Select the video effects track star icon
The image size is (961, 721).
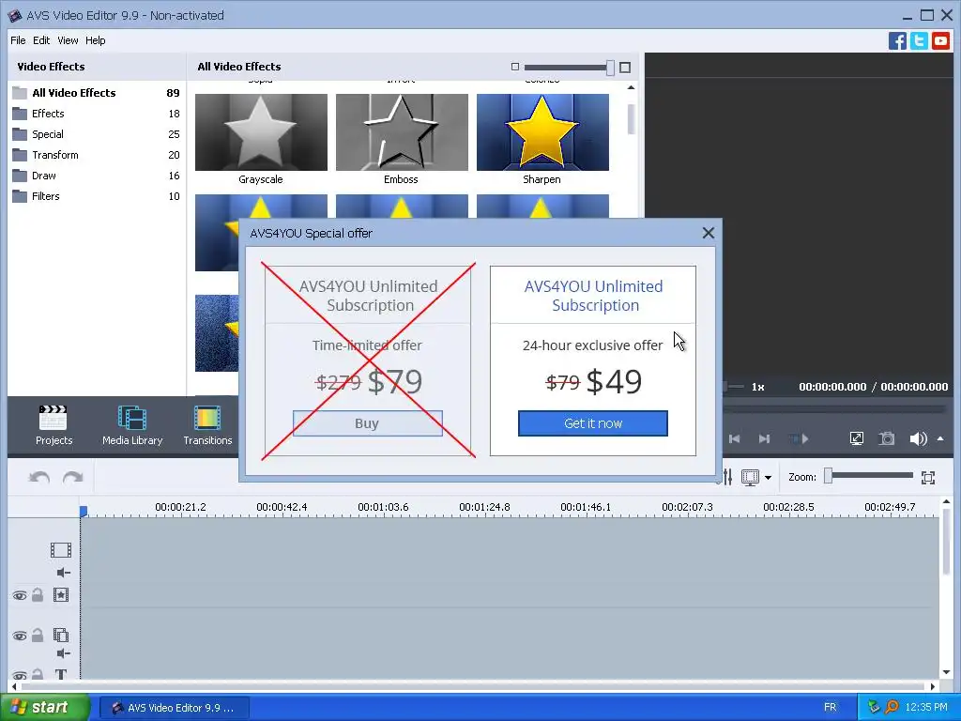click(61, 594)
